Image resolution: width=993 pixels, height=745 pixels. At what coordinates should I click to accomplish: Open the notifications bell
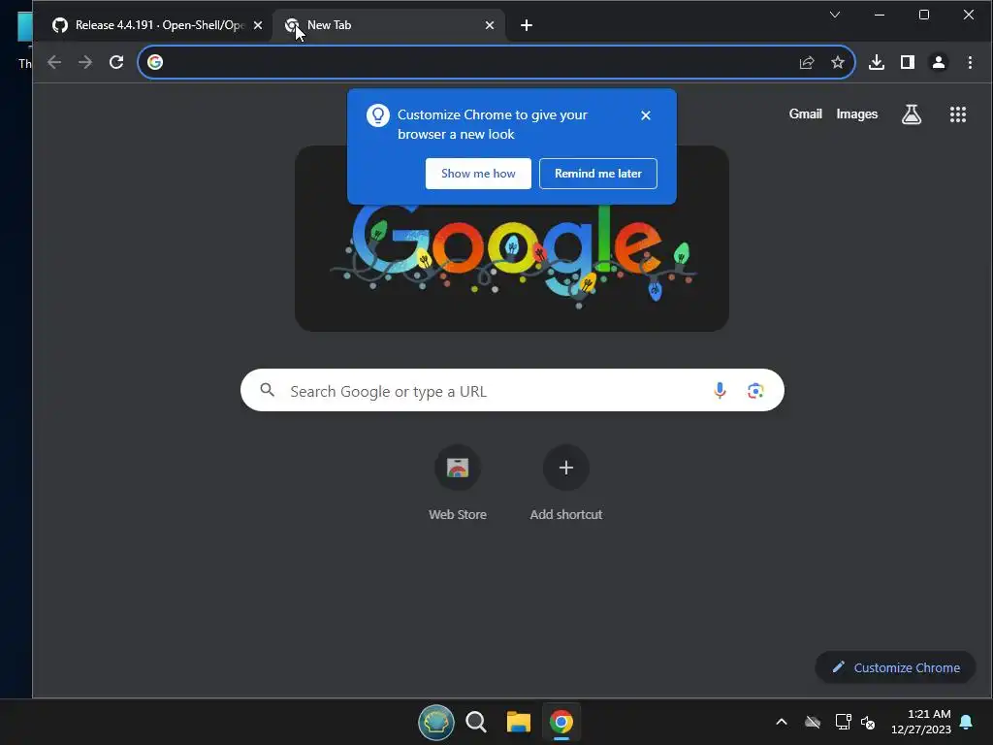click(966, 722)
